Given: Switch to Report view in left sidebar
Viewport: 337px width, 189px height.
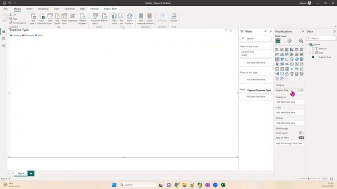Looking at the screenshot, I should pyautogui.click(x=4, y=31).
